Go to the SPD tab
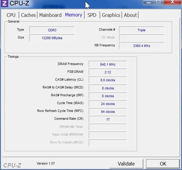 click(x=92, y=15)
